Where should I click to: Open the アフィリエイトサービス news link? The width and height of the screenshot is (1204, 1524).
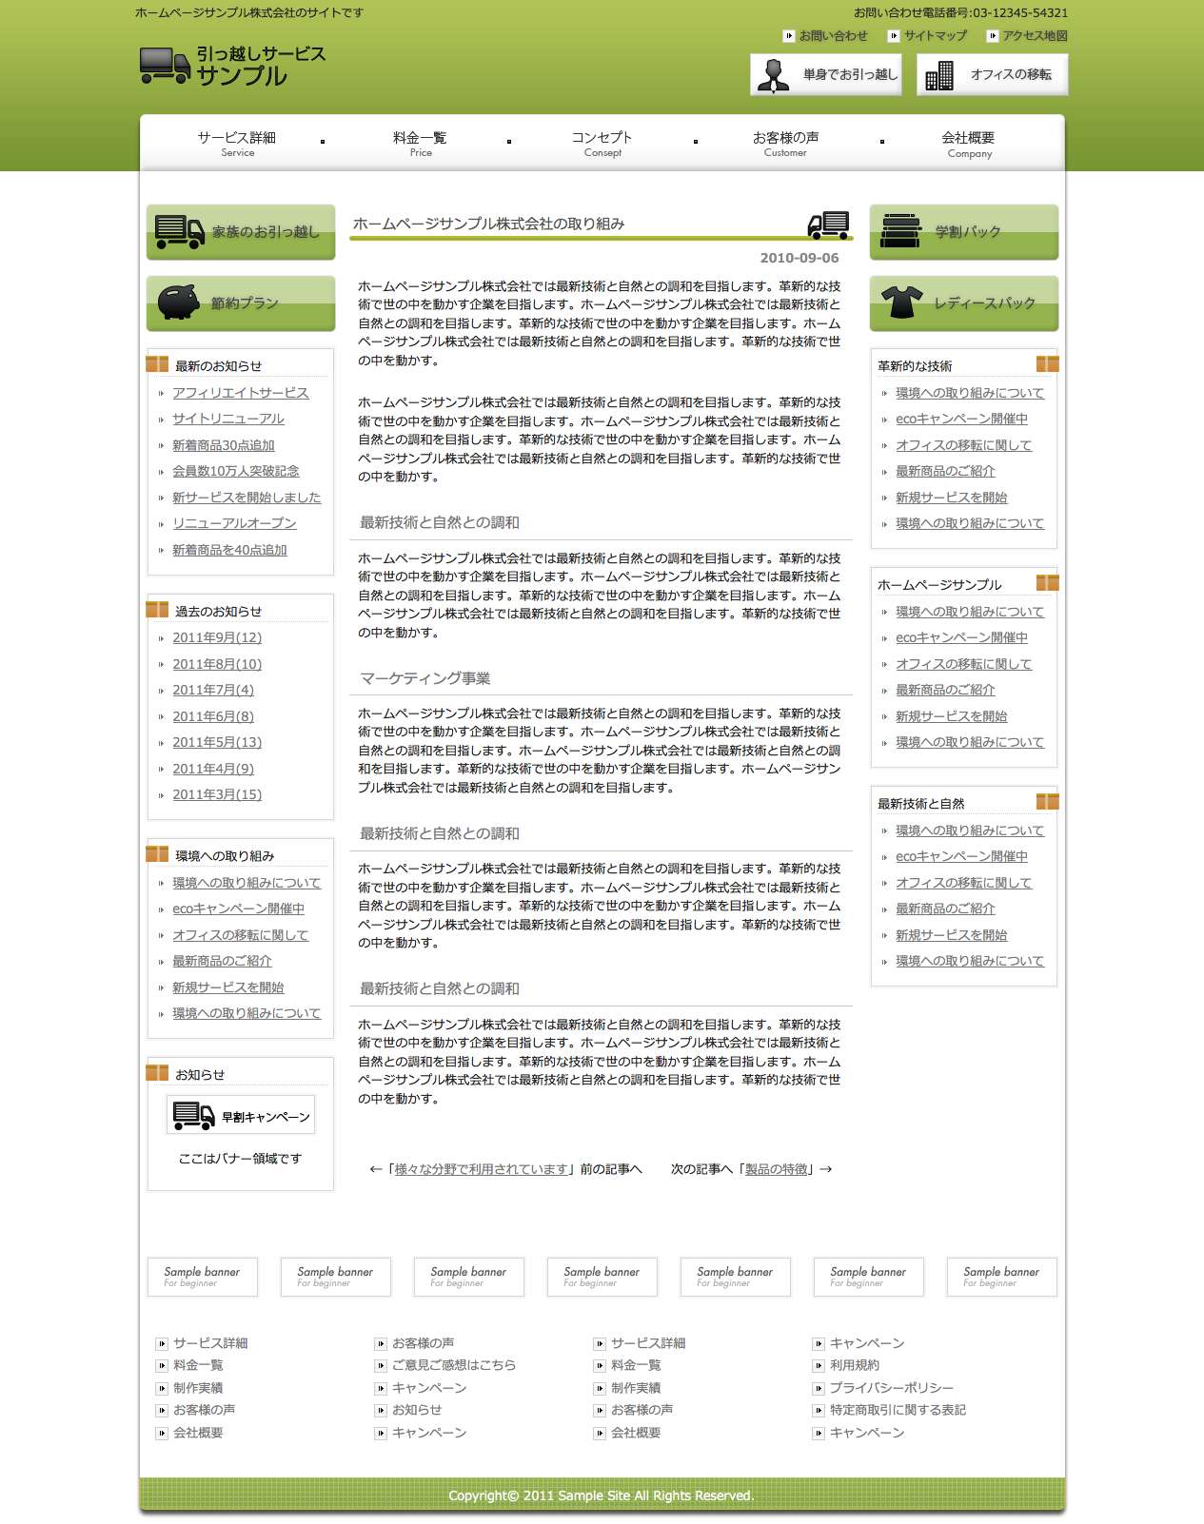(240, 393)
